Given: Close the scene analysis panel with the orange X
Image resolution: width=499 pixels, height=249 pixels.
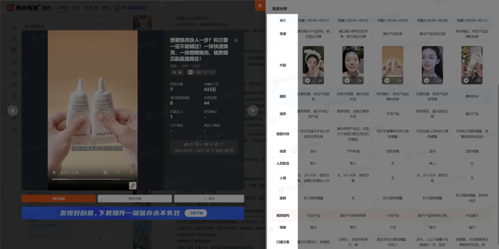Looking at the screenshot, I should (x=260, y=6).
